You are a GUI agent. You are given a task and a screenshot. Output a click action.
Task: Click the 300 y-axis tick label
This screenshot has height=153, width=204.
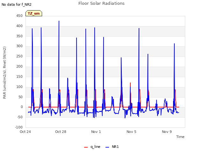pos(19,46)
